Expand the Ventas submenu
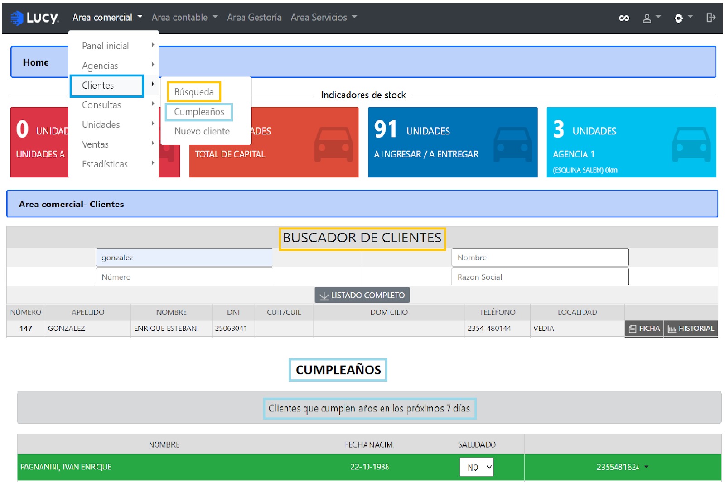 (x=113, y=144)
